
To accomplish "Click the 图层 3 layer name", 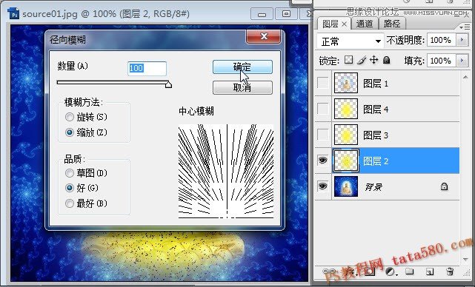I will pyautogui.click(x=376, y=135).
